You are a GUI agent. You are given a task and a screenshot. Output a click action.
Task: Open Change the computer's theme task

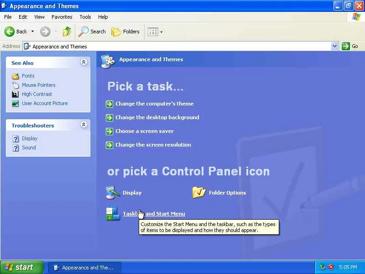(155, 104)
